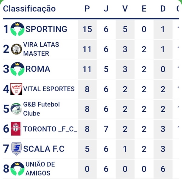Click the Sporting team crest icon
The height and width of the screenshot is (183, 182).
[17, 29]
